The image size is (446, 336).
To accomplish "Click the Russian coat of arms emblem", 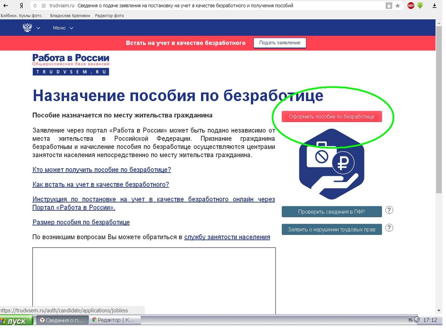I will [x=27, y=28].
